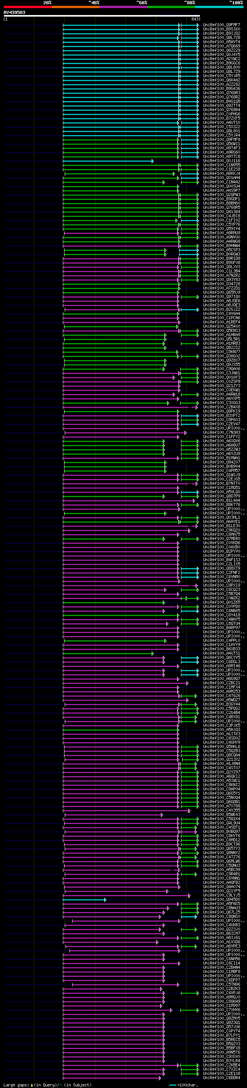
Task: Click the UniRef100_C1N955 label
Action: click(222, 165)
